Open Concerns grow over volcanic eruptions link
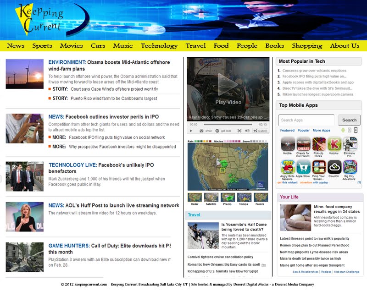Image resolution: width=367 pixels, height=291 pixels. (314, 71)
